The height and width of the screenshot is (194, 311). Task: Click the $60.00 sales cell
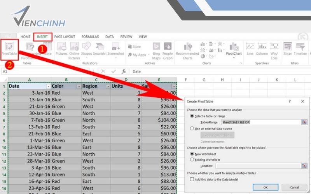coord(159,133)
